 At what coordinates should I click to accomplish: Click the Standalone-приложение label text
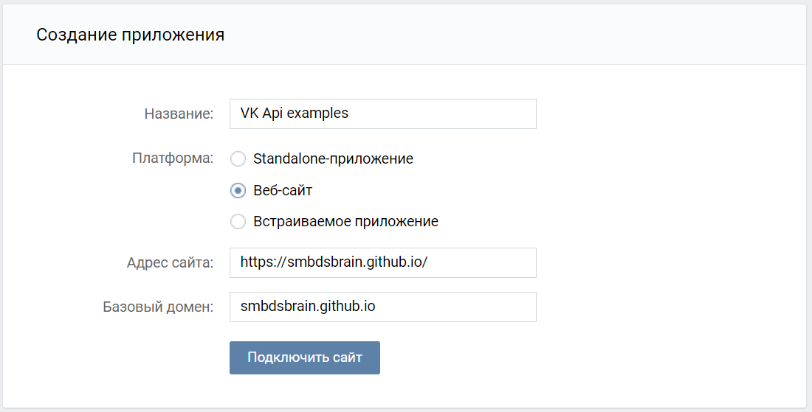click(333, 158)
